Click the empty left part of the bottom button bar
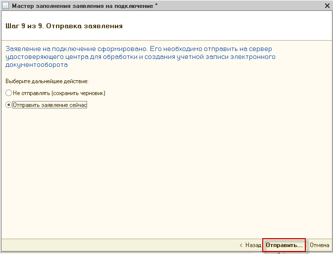The height and width of the screenshot is (254, 333). (x=99, y=245)
